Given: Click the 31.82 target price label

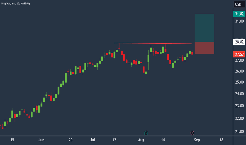Looking at the screenshot, I should pos(239,14).
